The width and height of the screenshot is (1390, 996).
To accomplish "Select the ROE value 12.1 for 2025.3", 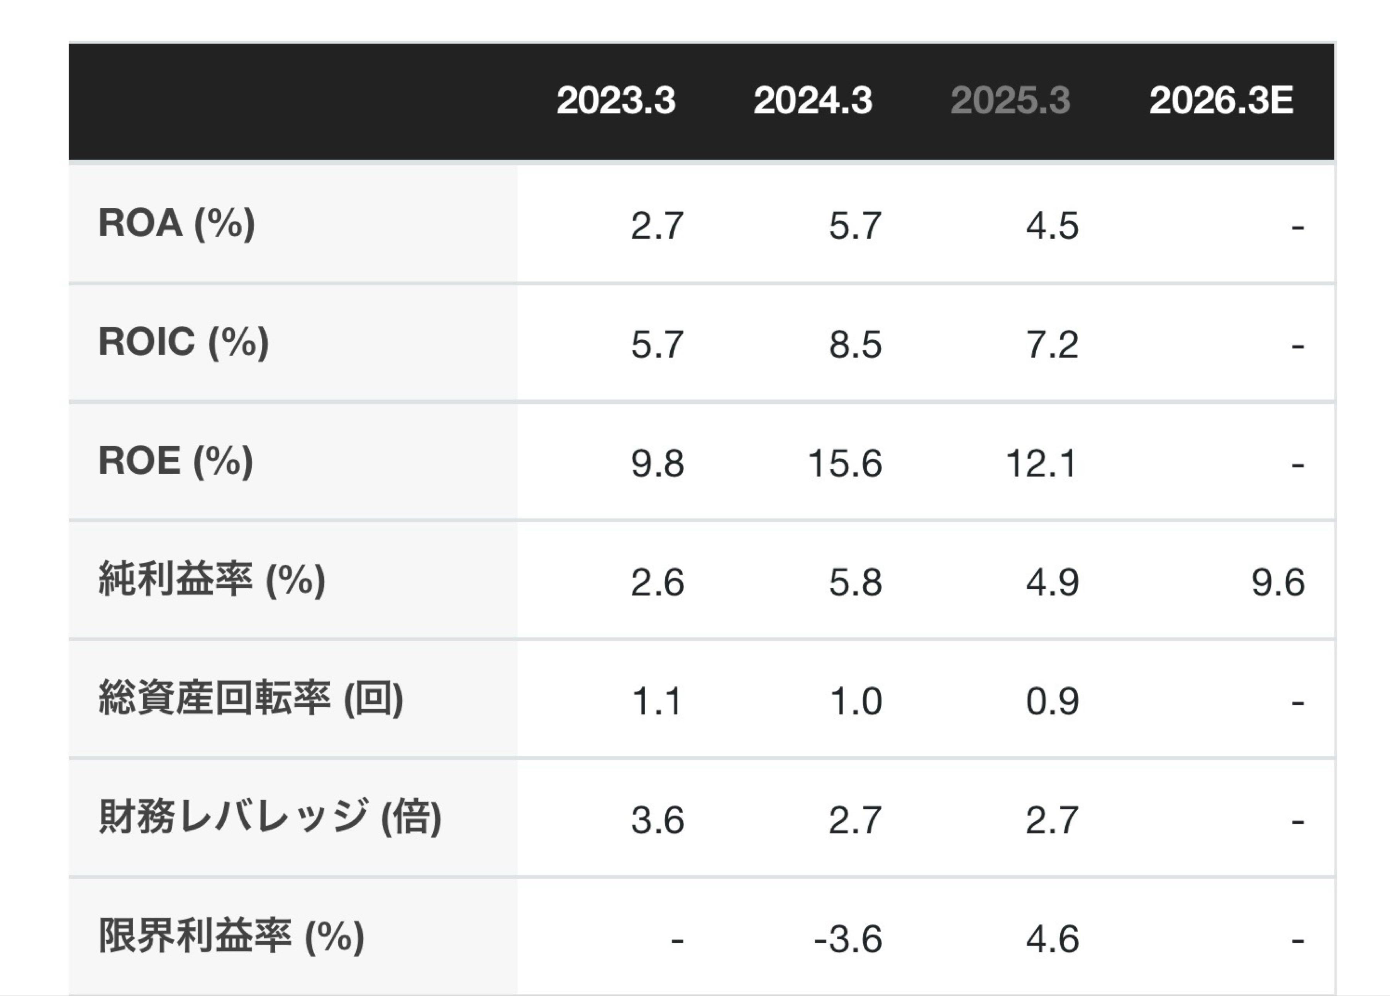I will tap(1041, 463).
